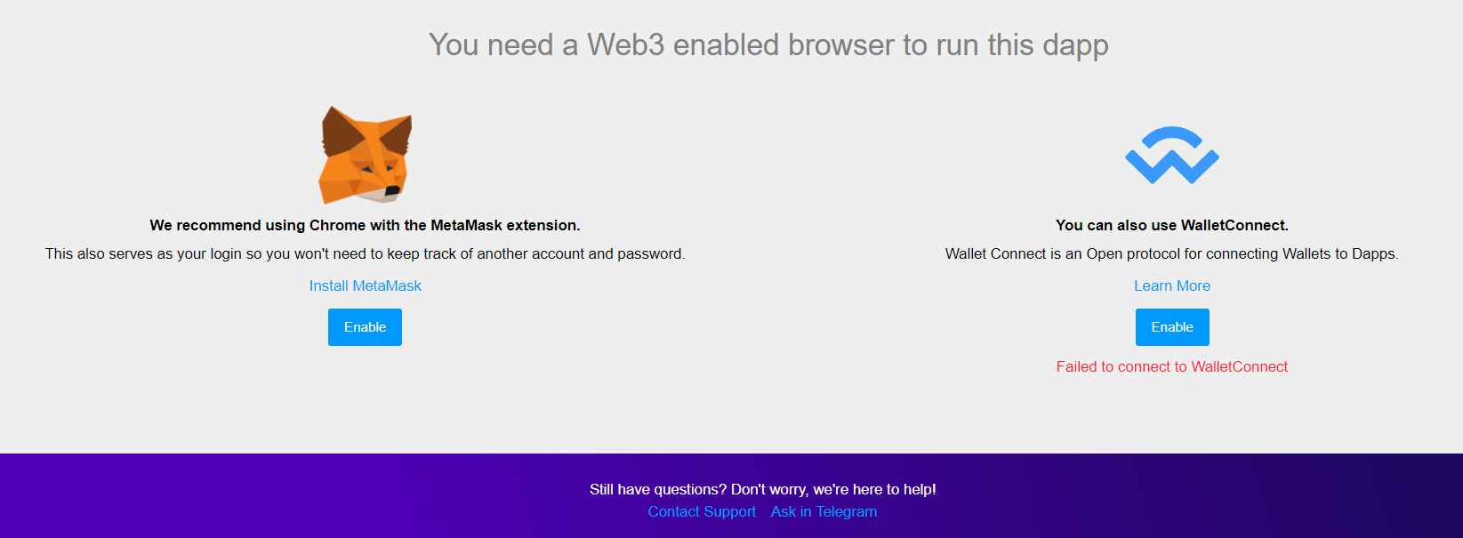Click the 'Still have questions?' footer text
The height and width of the screenshot is (538, 1463).
[x=763, y=489]
